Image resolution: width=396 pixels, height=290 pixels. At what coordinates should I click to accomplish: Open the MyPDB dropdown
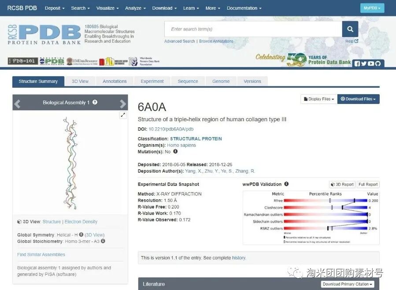372,8
